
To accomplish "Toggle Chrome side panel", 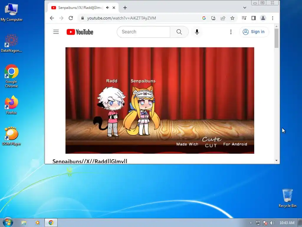I will pos(253,18).
